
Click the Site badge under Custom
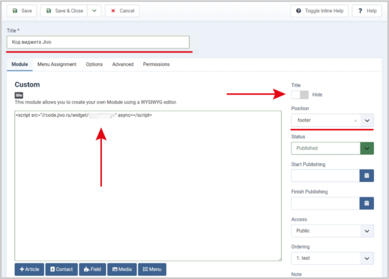click(19, 95)
